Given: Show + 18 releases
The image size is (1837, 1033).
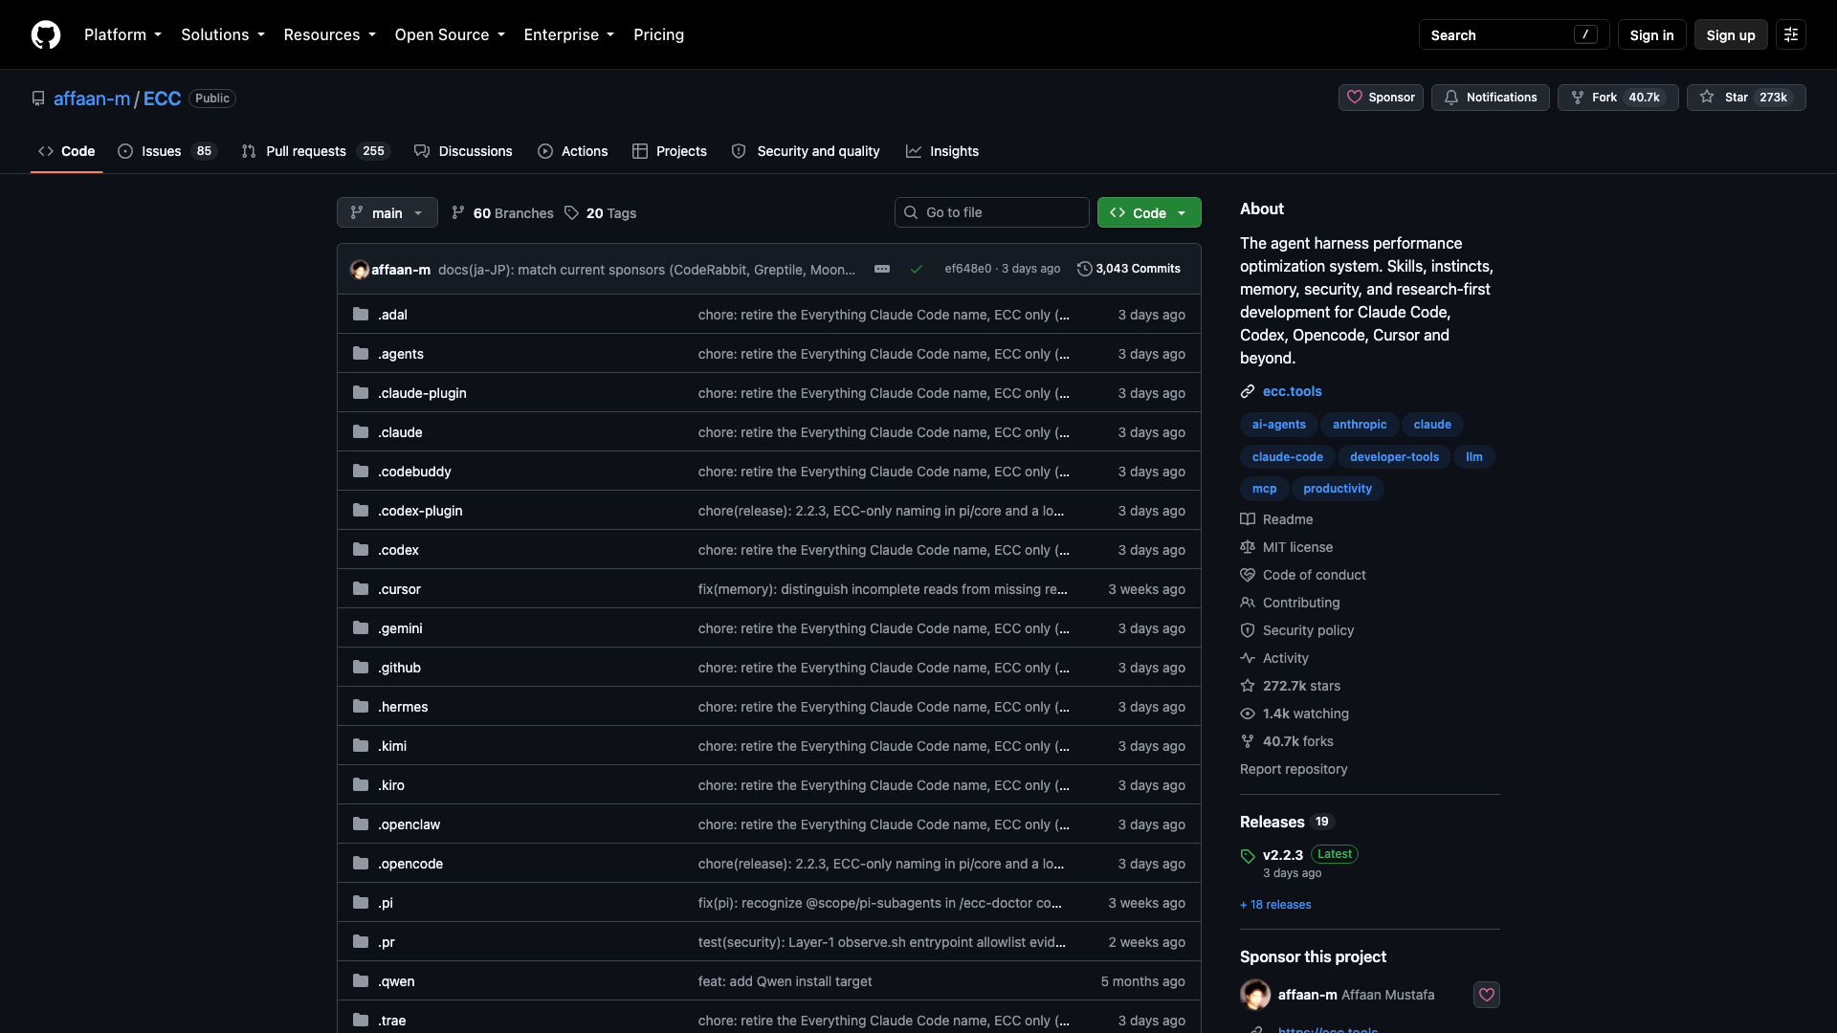Looking at the screenshot, I should [x=1275, y=905].
